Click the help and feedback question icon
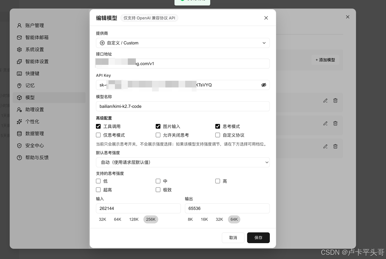The image size is (386, 259). [19, 158]
